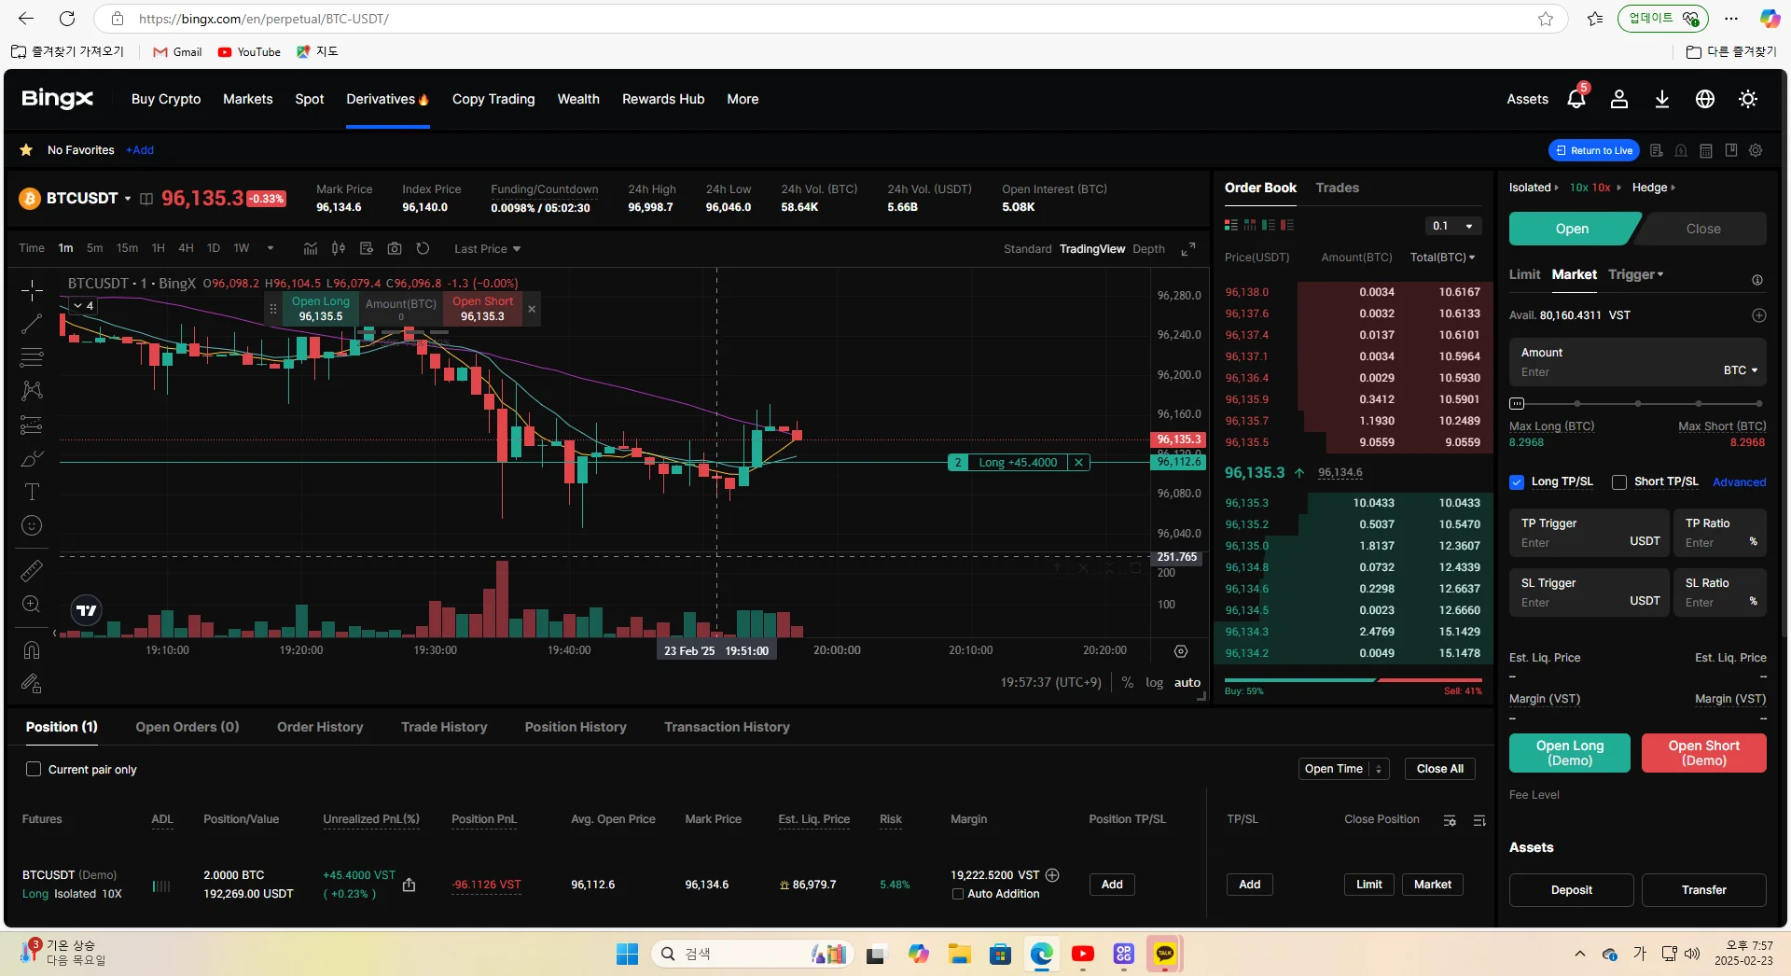1791x976 pixels.
Task: Select the crosshair cursor tool on chart
Action: pos(32,290)
